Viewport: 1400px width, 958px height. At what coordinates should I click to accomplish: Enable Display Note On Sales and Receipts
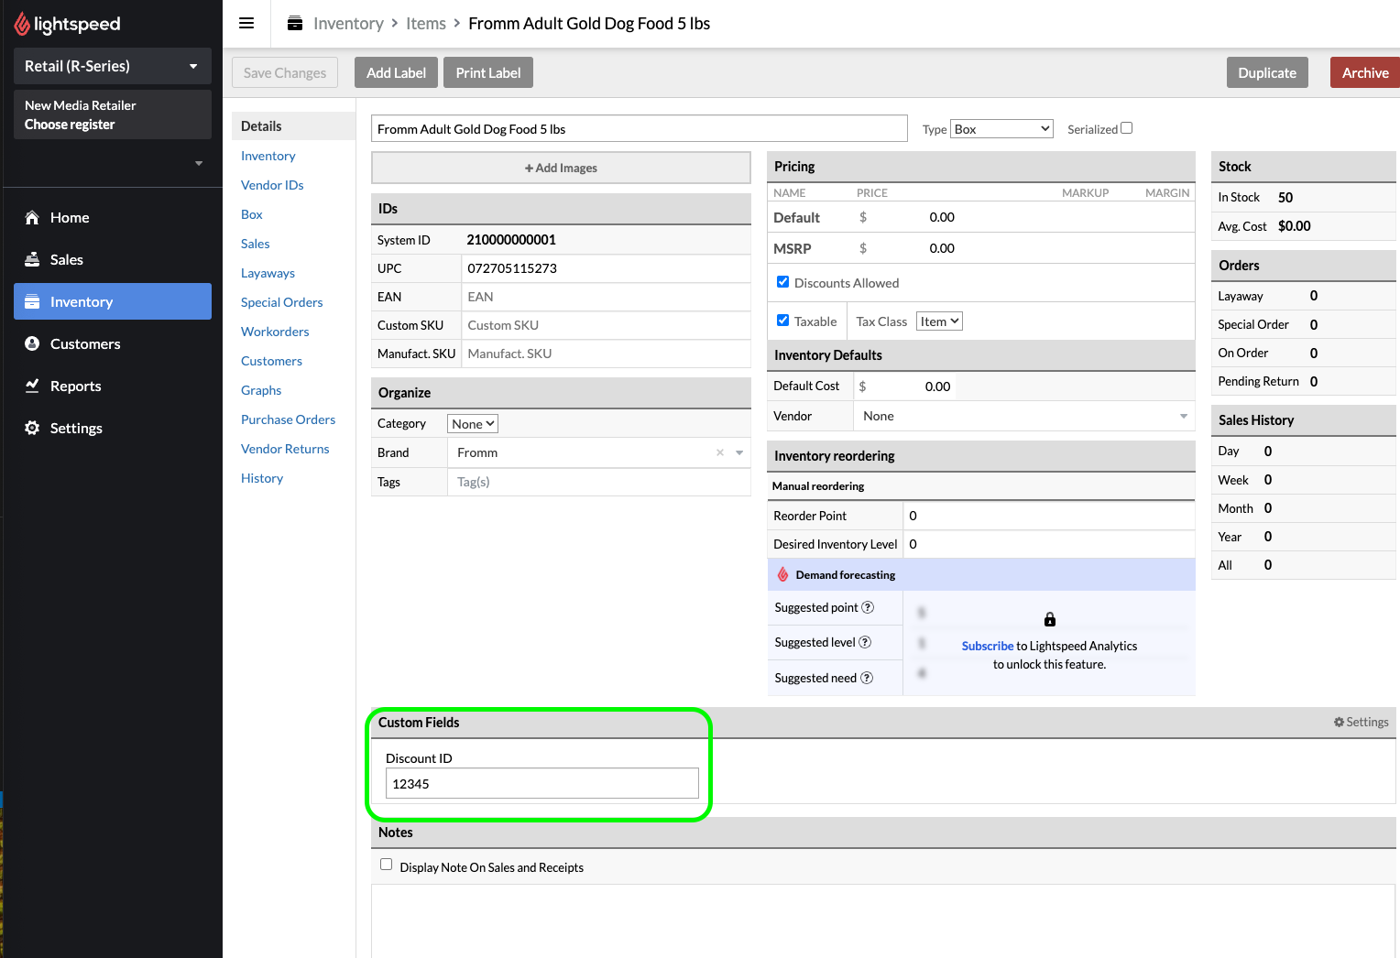click(x=386, y=865)
